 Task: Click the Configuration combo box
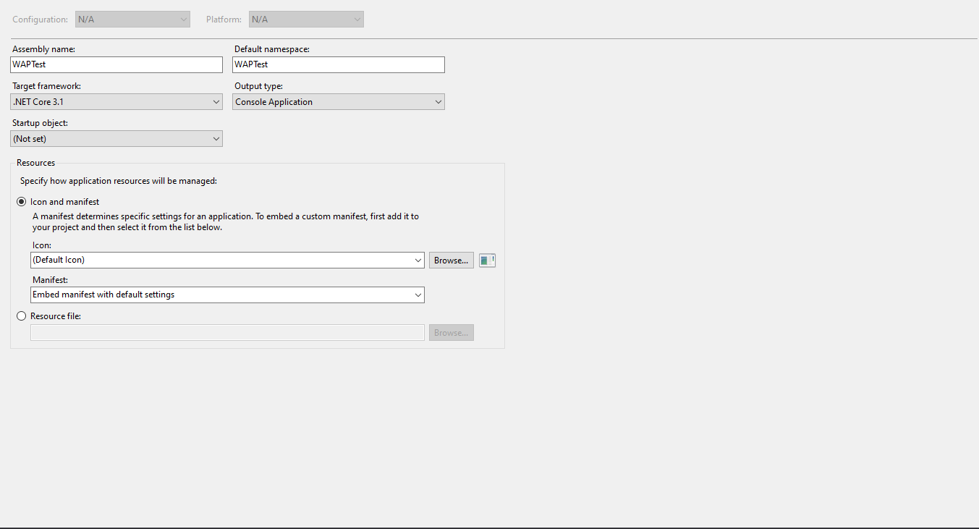132,19
